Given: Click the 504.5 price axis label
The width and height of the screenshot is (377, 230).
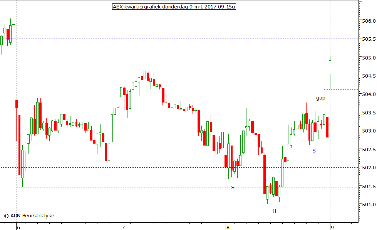Looking at the screenshot, I should pos(369,76).
